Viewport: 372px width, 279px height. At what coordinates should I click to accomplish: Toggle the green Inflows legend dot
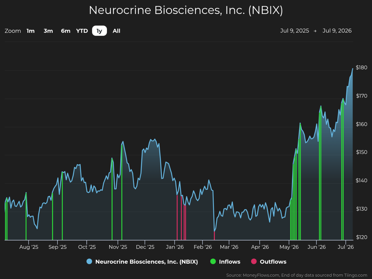(213, 261)
